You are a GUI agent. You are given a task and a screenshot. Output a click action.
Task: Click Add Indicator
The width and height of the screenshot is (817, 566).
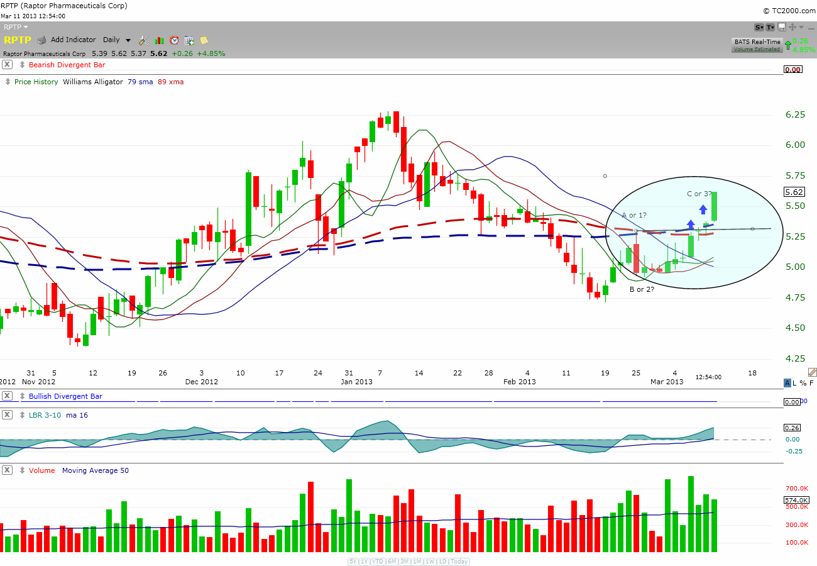click(x=74, y=40)
